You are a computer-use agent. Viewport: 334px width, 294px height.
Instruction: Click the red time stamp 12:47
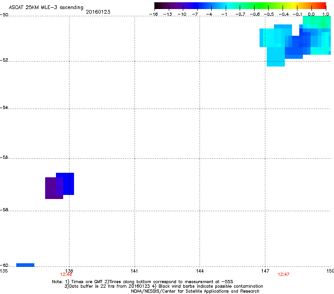[283, 275]
